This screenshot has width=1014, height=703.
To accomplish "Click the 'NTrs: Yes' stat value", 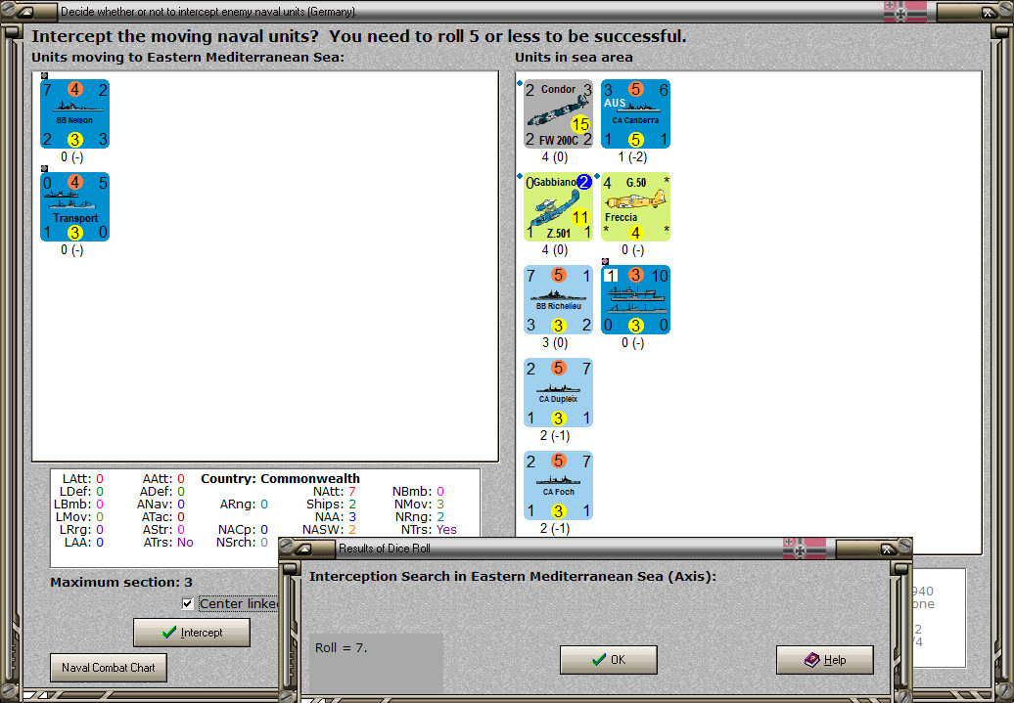I will click(x=429, y=530).
